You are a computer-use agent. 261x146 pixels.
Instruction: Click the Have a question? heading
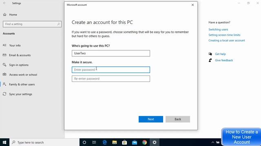219,22
